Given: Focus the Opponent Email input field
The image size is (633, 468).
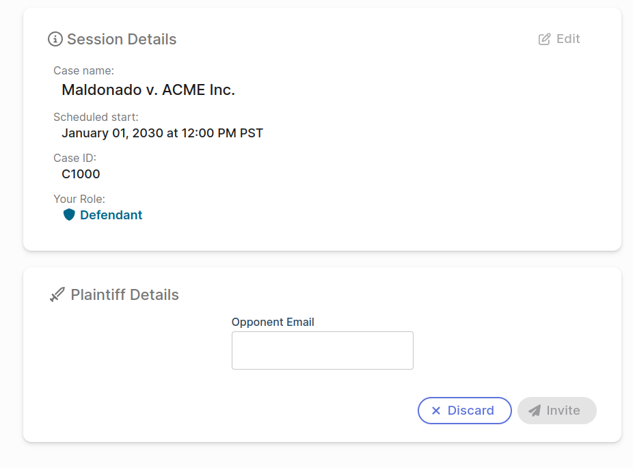Looking at the screenshot, I should click(x=323, y=350).
